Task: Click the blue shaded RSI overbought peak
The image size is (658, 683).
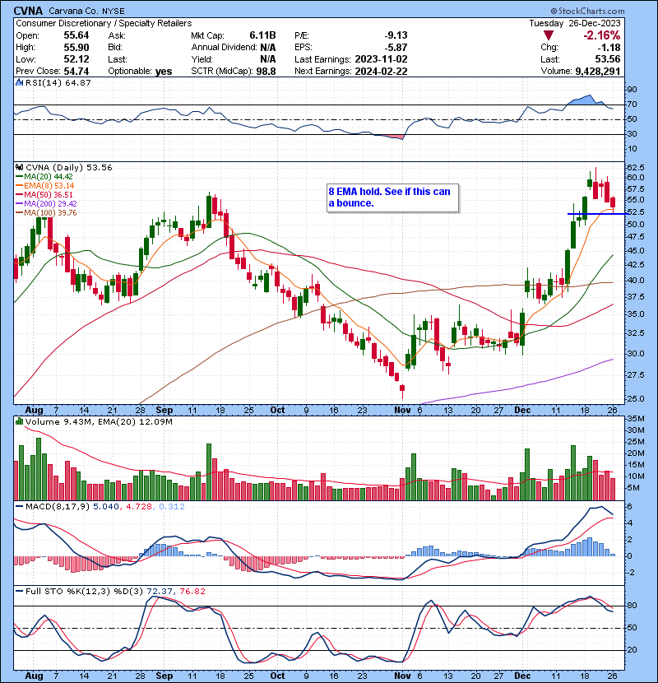Action: (584, 100)
